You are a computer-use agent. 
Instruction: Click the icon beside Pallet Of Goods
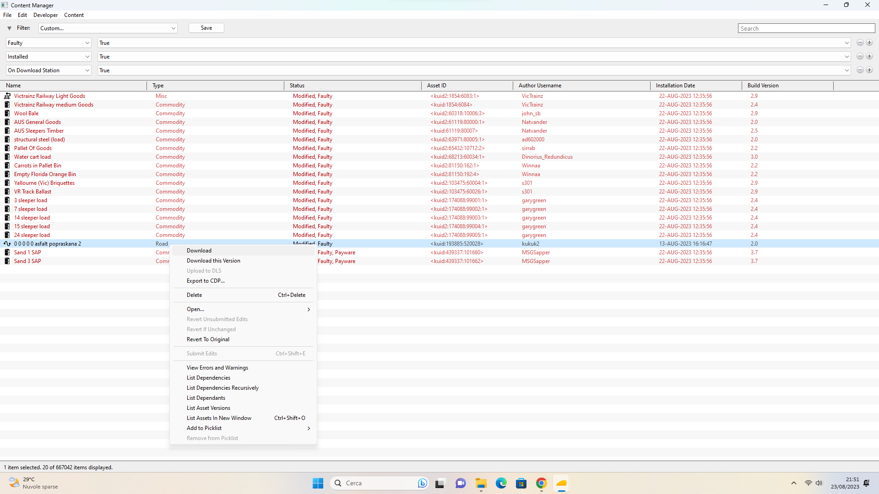7,148
